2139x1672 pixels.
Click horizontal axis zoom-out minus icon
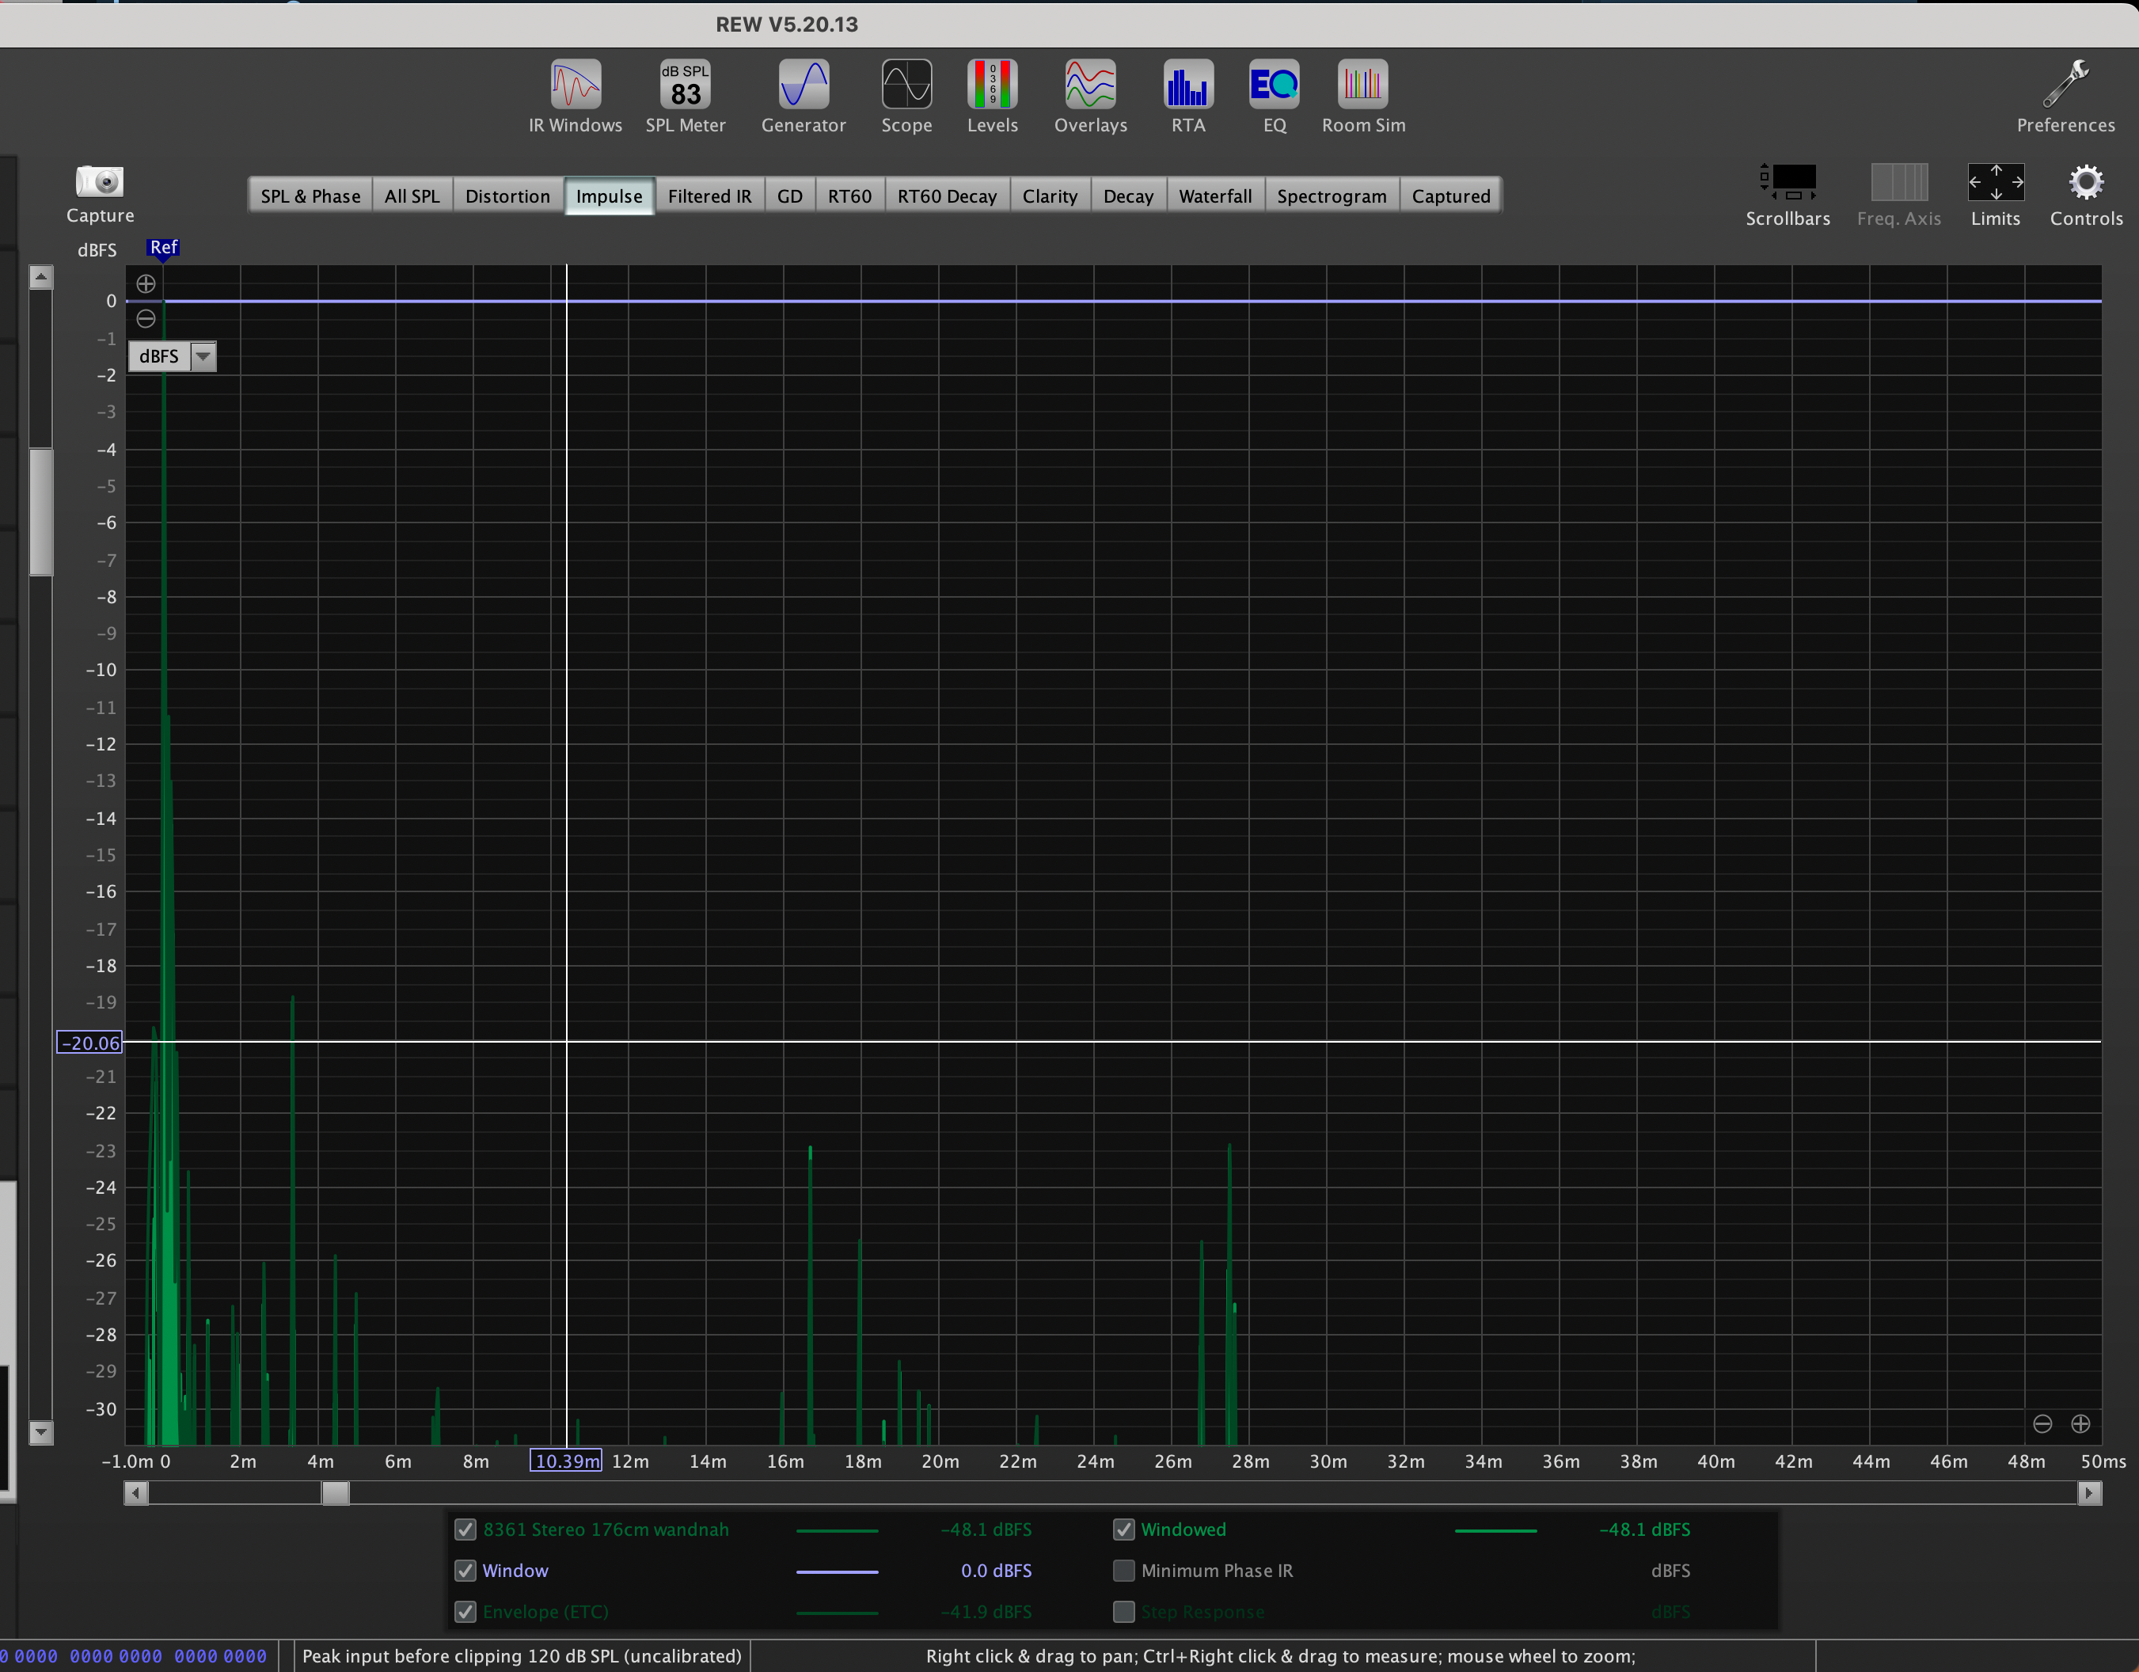point(2042,1423)
